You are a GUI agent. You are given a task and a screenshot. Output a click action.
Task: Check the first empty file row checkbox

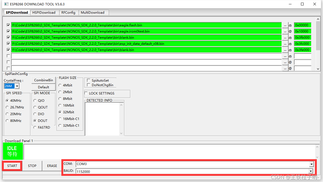pyautogui.click(x=8, y=56)
